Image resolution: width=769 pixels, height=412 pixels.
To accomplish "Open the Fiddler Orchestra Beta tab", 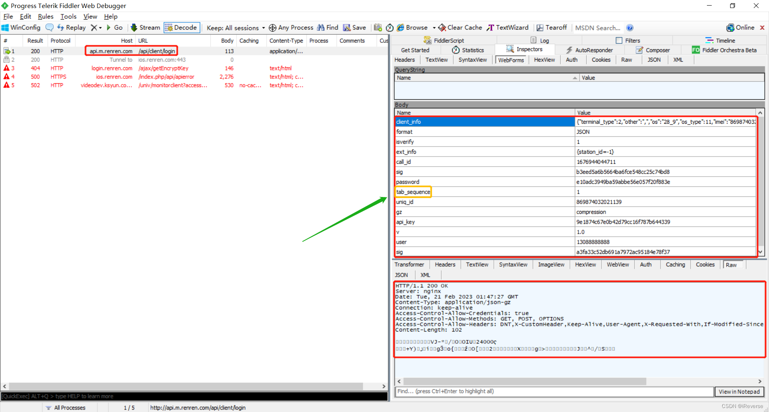I will pos(724,50).
